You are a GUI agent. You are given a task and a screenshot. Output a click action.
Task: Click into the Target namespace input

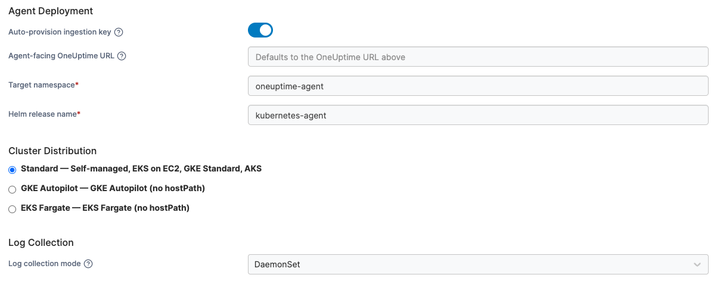tap(477, 86)
